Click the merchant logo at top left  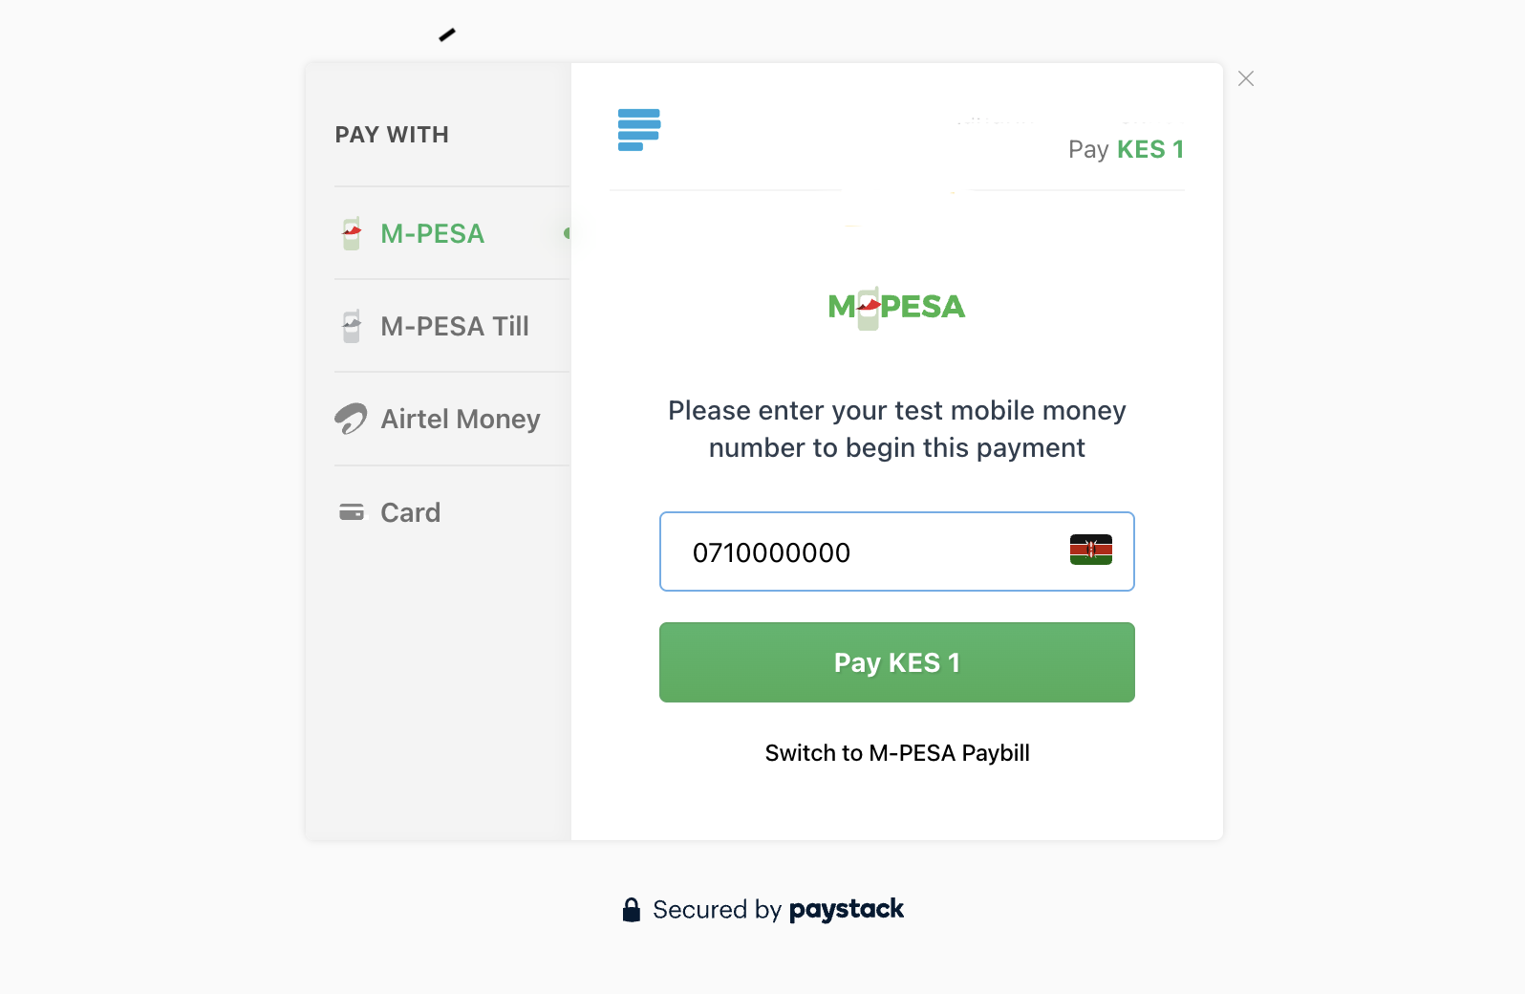[x=638, y=130]
